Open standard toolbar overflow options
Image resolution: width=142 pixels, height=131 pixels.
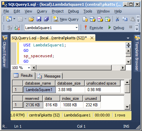tap(138, 19)
